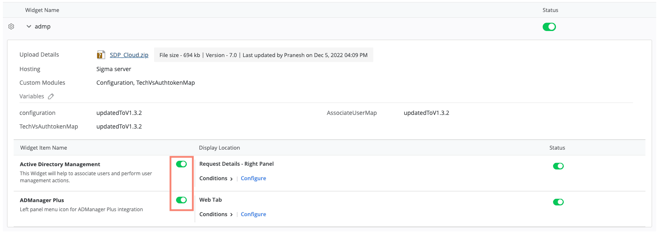Download the SDP_Cloud.zip file link
Screen dimensions: 662x236
coord(129,55)
